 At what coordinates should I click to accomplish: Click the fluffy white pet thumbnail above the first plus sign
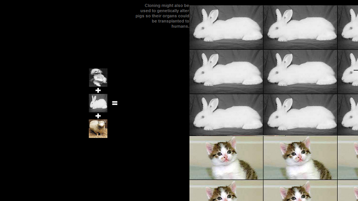(x=98, y=77)
